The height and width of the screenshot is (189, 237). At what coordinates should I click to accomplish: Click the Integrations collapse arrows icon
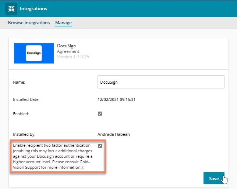(11, 8)
